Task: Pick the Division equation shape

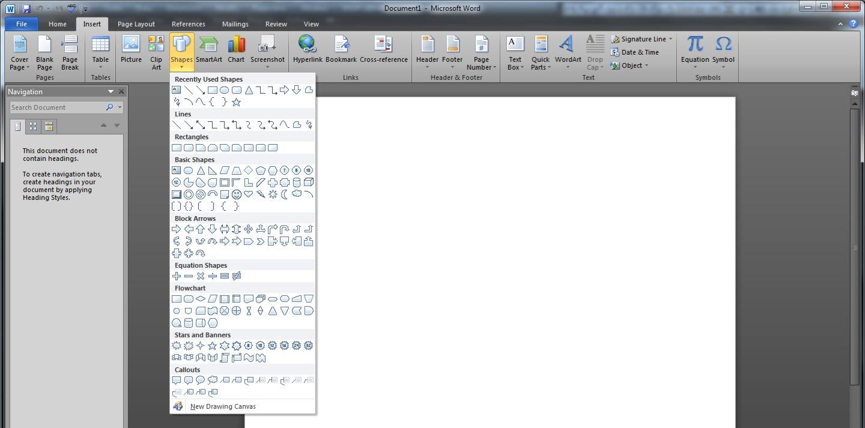Action: pos(213,276)
